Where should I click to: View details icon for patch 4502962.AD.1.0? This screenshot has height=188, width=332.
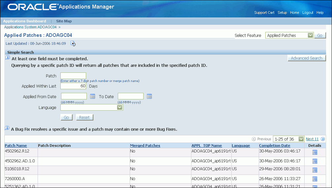pos(315,161)
